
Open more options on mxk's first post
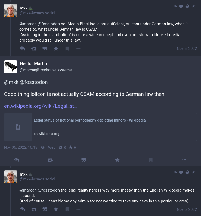(x=78, y=49)
